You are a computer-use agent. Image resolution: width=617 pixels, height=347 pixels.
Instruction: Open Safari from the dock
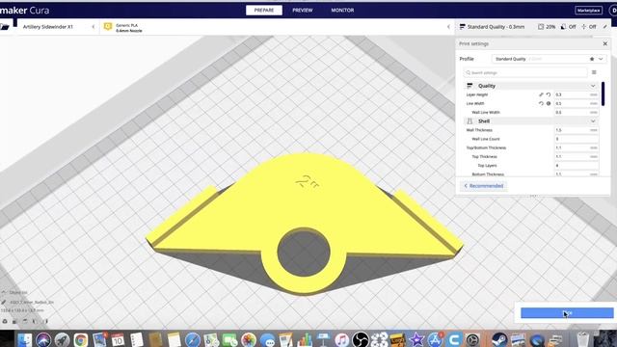(x=193, y=339)
